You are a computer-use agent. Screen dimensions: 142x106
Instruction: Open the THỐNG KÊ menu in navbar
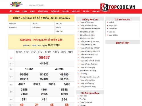pyautogui.click(x=55, y=11)
